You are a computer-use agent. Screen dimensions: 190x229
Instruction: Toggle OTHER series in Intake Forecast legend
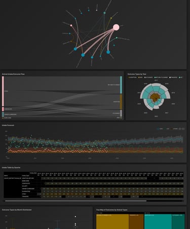[x=175, y=129]
